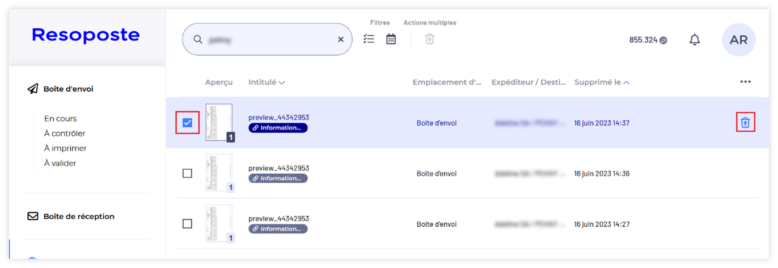
Task: Check the second row checkbox
Action: (x=188, y=174)
